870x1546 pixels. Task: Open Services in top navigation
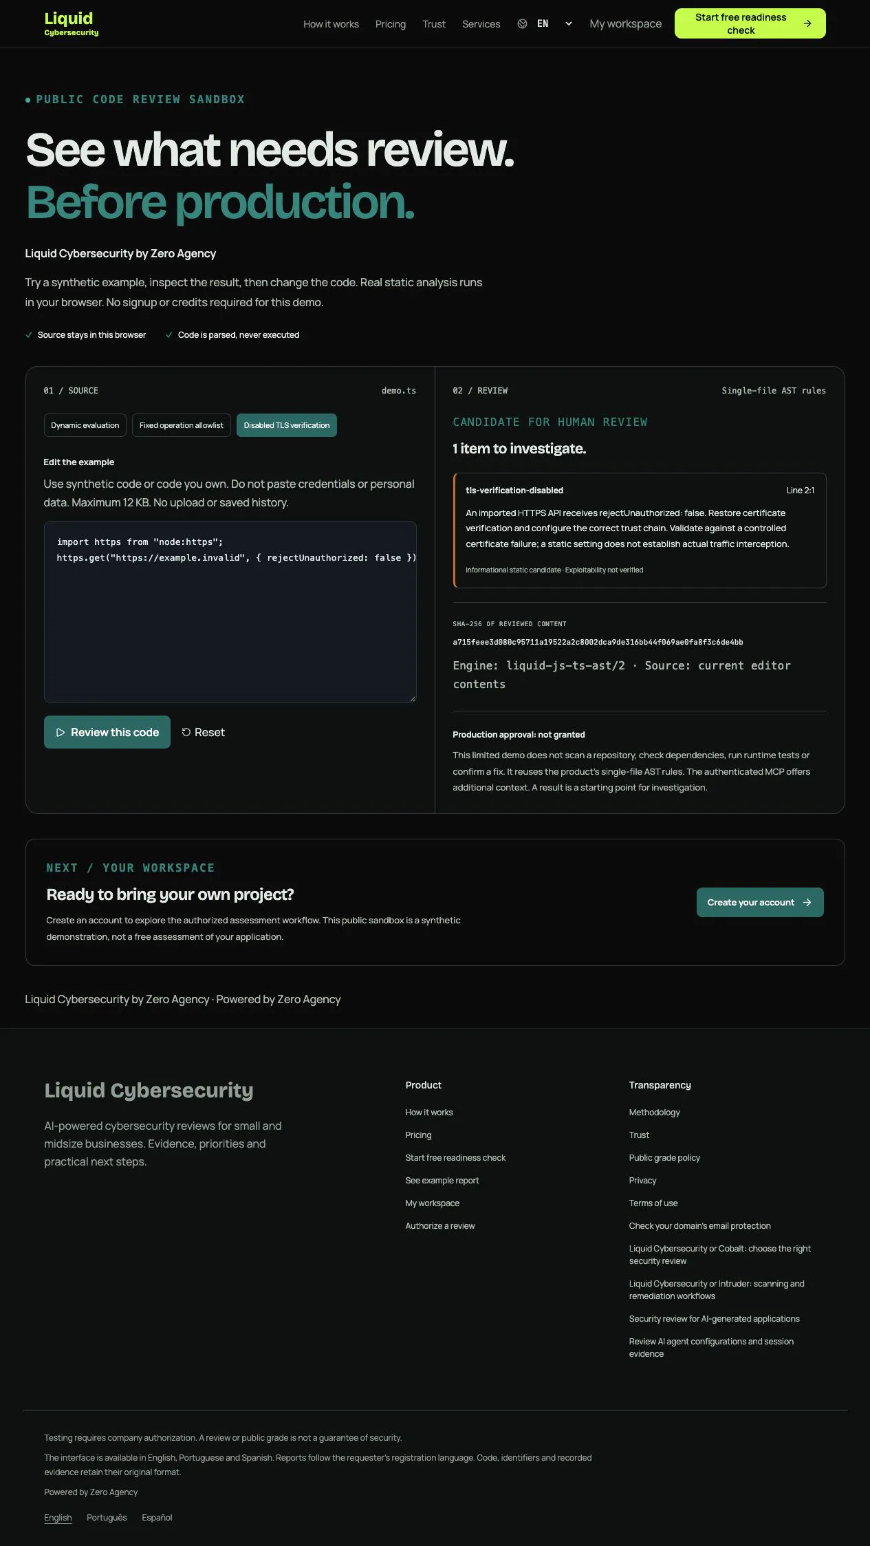tap(481, 24)
